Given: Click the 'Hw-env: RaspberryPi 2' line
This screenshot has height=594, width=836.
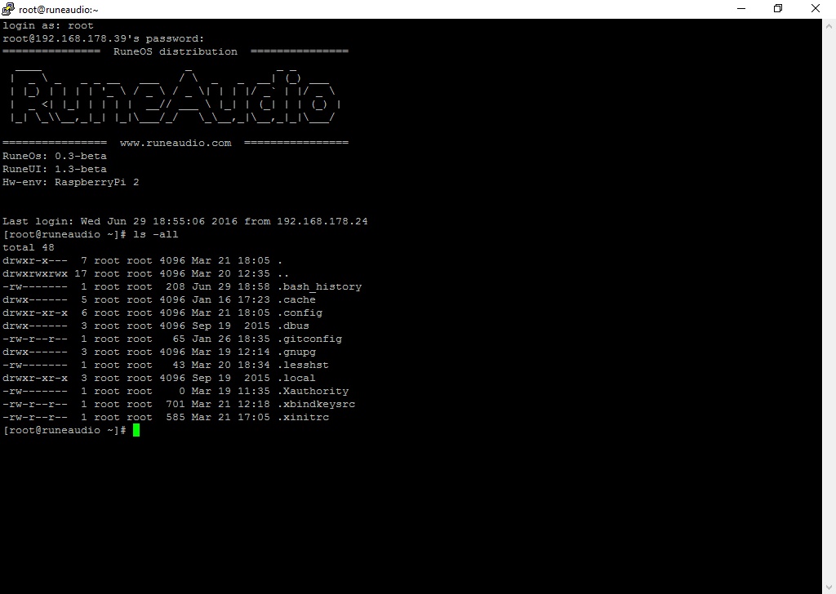Looking at the screenshot, I should tap(71, 182).
